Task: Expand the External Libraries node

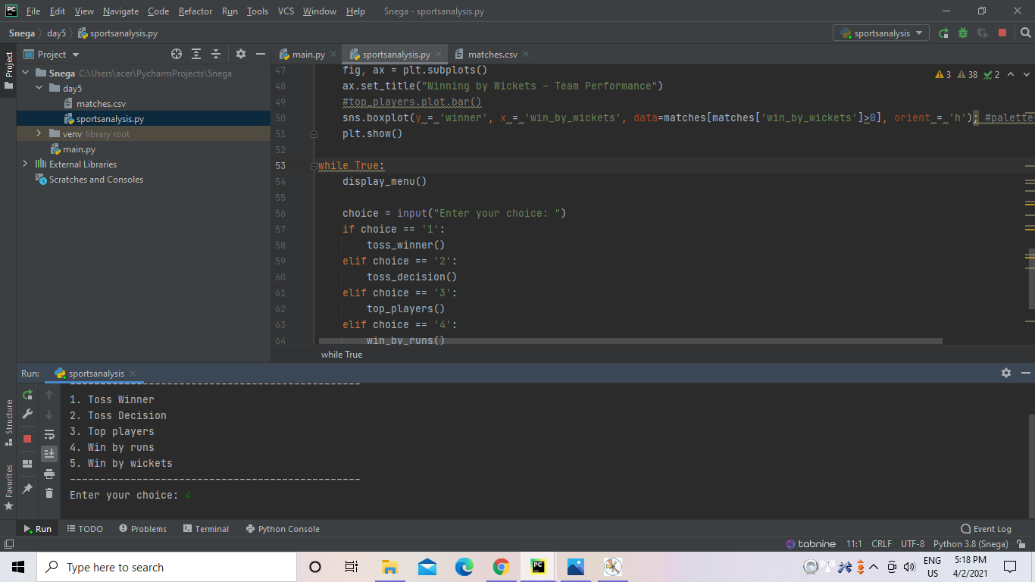Action: pyautogui.click(x=25, y=164)
